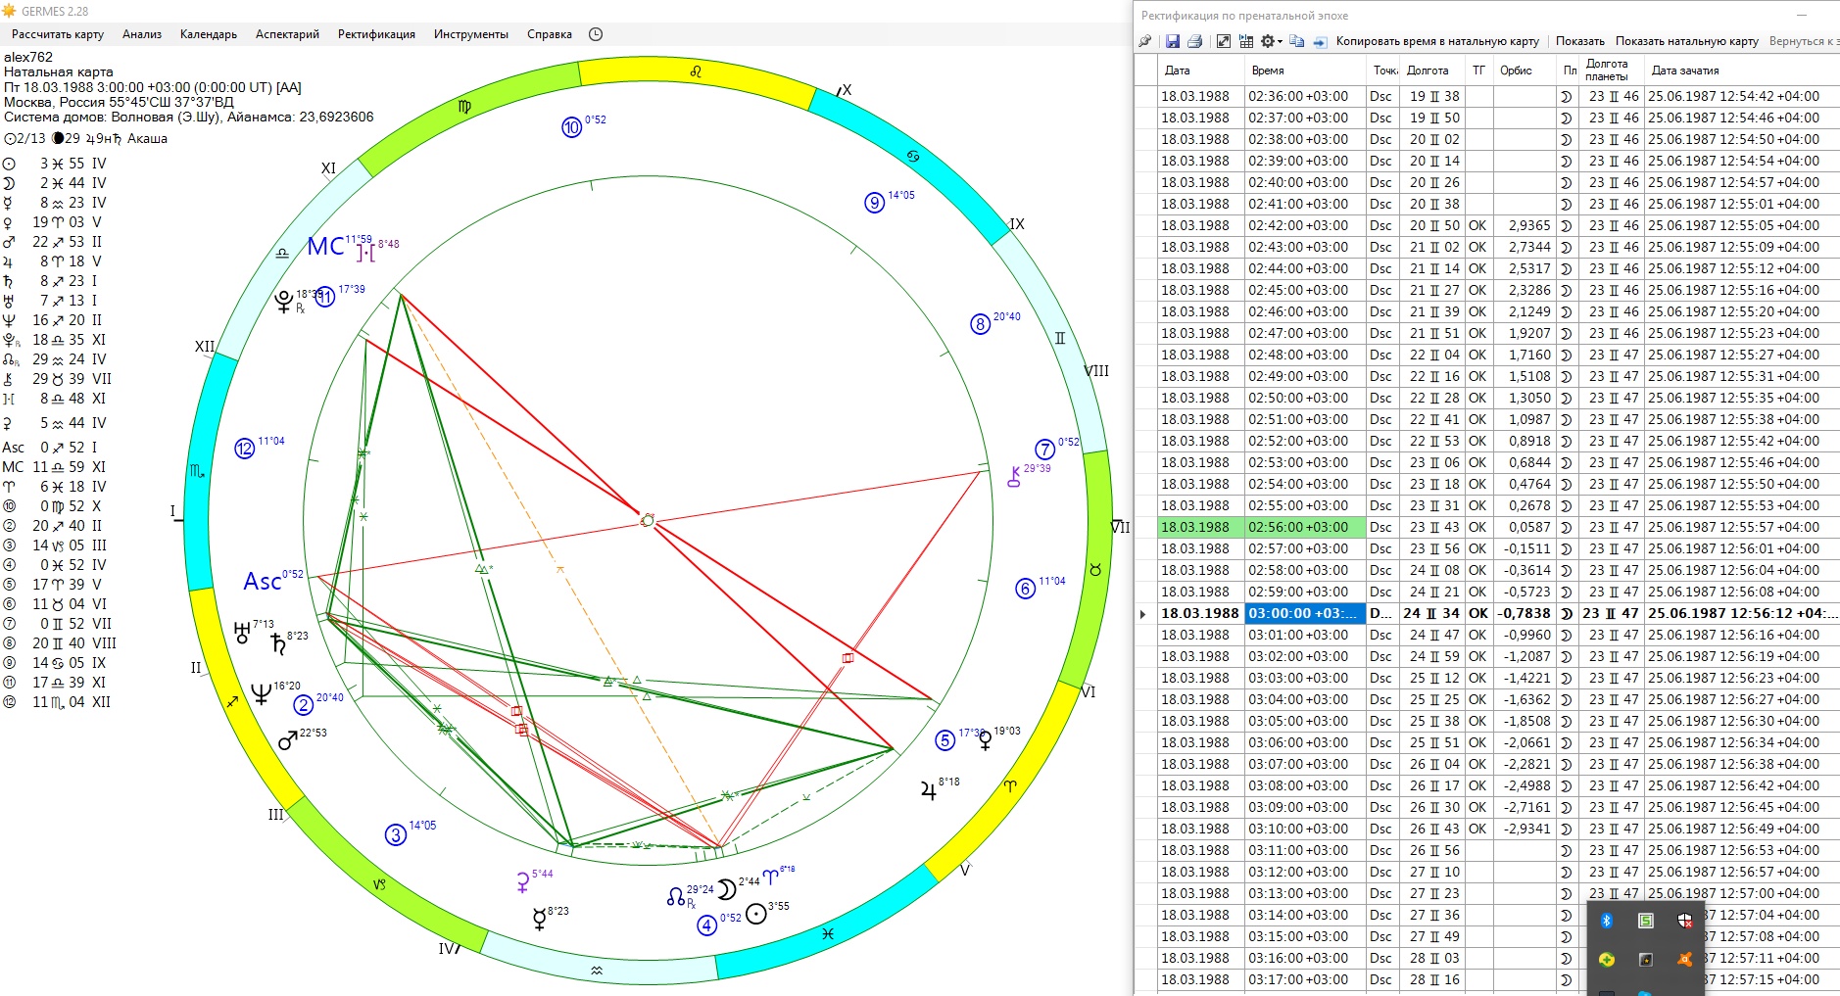Click the row indicator arrow beside 03:00:00 row

click(1143, 614)
